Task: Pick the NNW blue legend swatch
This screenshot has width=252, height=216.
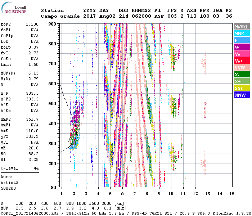Action: point(242,95)
